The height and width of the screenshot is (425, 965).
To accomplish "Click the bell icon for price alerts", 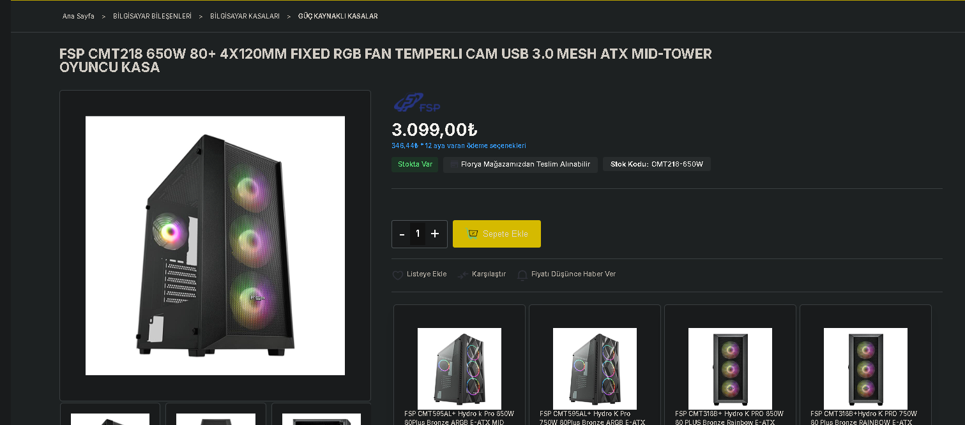I will (522, 275).
